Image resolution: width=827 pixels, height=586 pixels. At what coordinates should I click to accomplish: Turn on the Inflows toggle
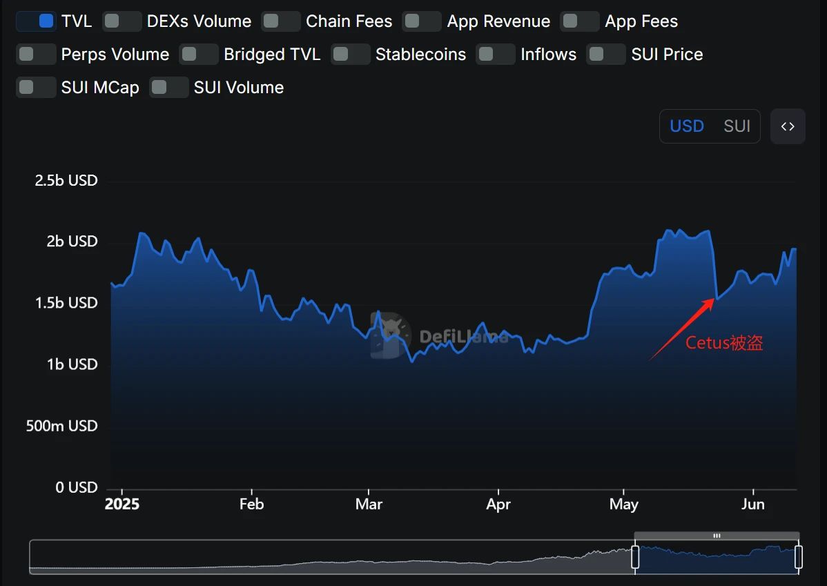496,55
